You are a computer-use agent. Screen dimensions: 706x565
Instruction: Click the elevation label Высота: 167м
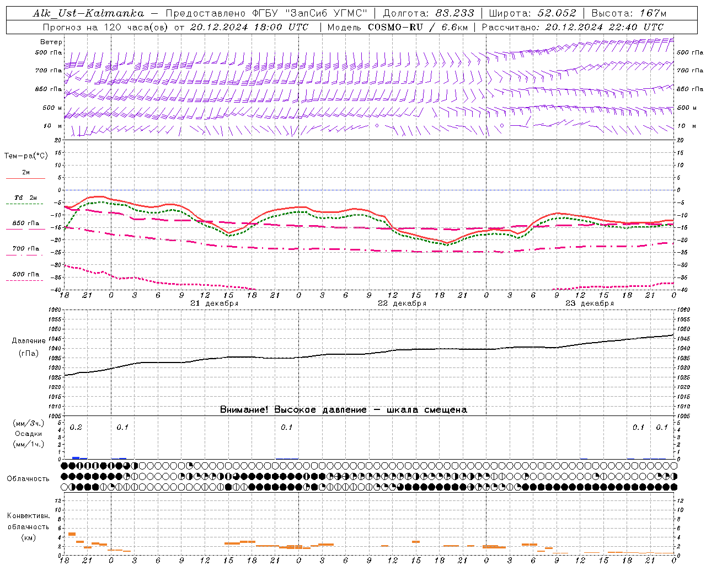(x=629, y=13)
